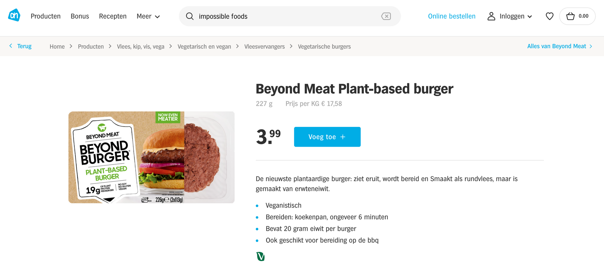Viewport: 604px width, 270px height.
Task: Open Vegetarische burgers breadcrumb
Action: pyautogui.click(x=324, y=46)
